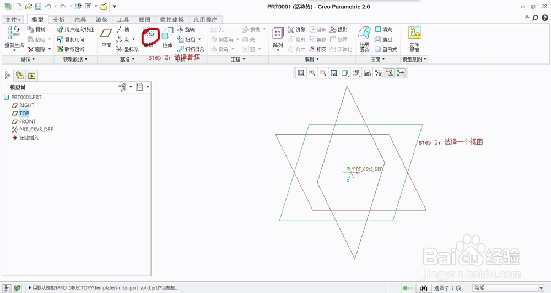Start the 旋转 revolve tool
This screenshot has height=293, width=551.
point(186,30)
